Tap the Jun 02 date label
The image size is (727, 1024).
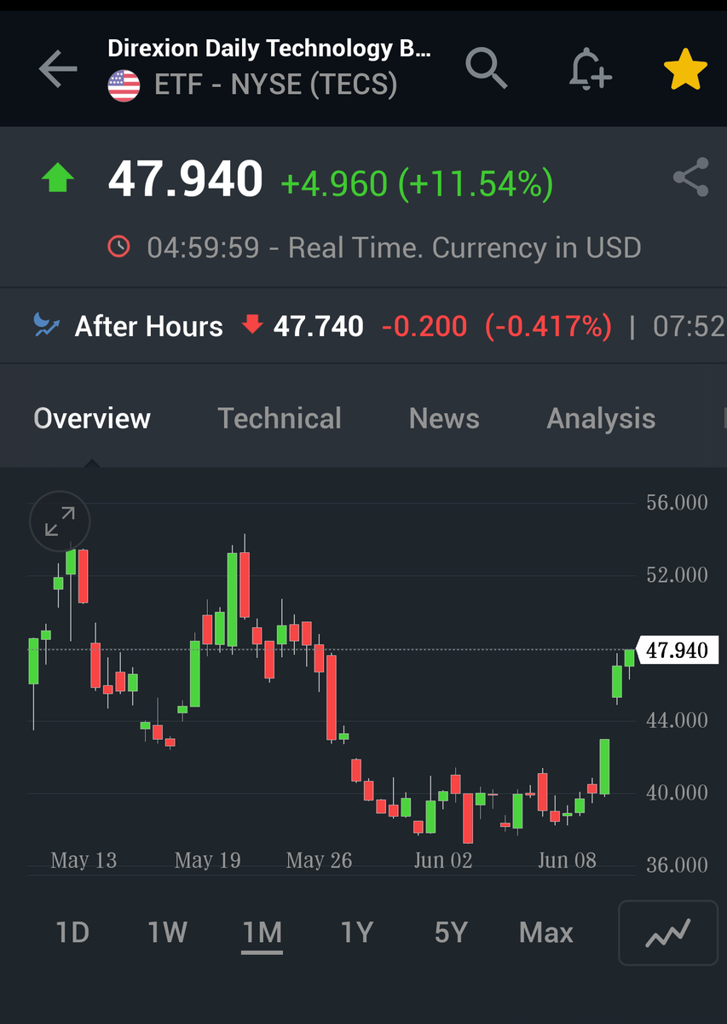(x=442, y=859)
